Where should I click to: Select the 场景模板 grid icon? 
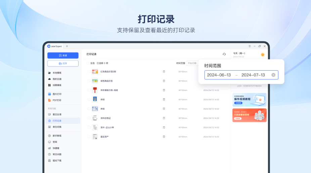point(49,85)
